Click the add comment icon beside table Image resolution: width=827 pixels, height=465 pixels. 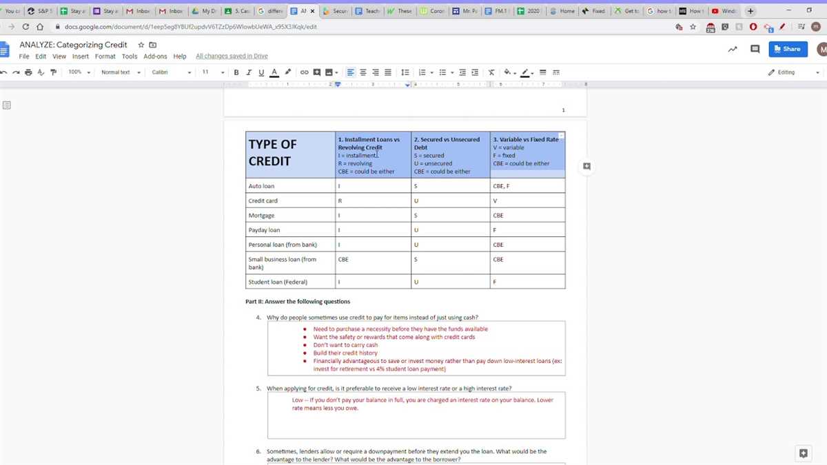(586, 166)
